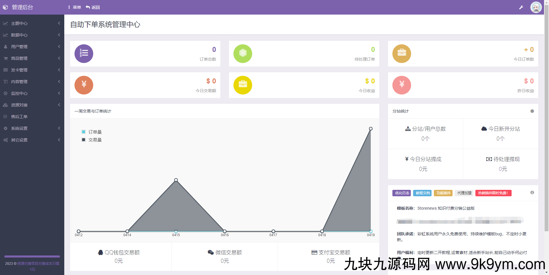Click the 用户管理 user icon in sidebar
The height and width of the screenshot is (275, 549).
[x=6, y=46]
